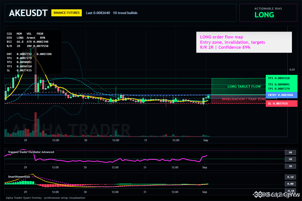Click the earliest green buy-signal triangle on chart

pos(110,100)
